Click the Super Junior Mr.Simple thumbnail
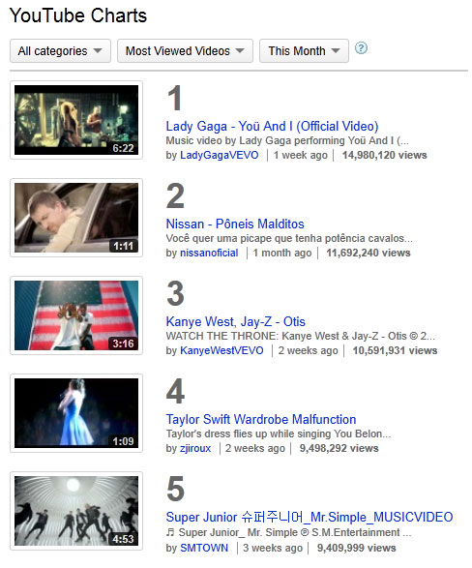472x568 pixels. click(76, 511)
